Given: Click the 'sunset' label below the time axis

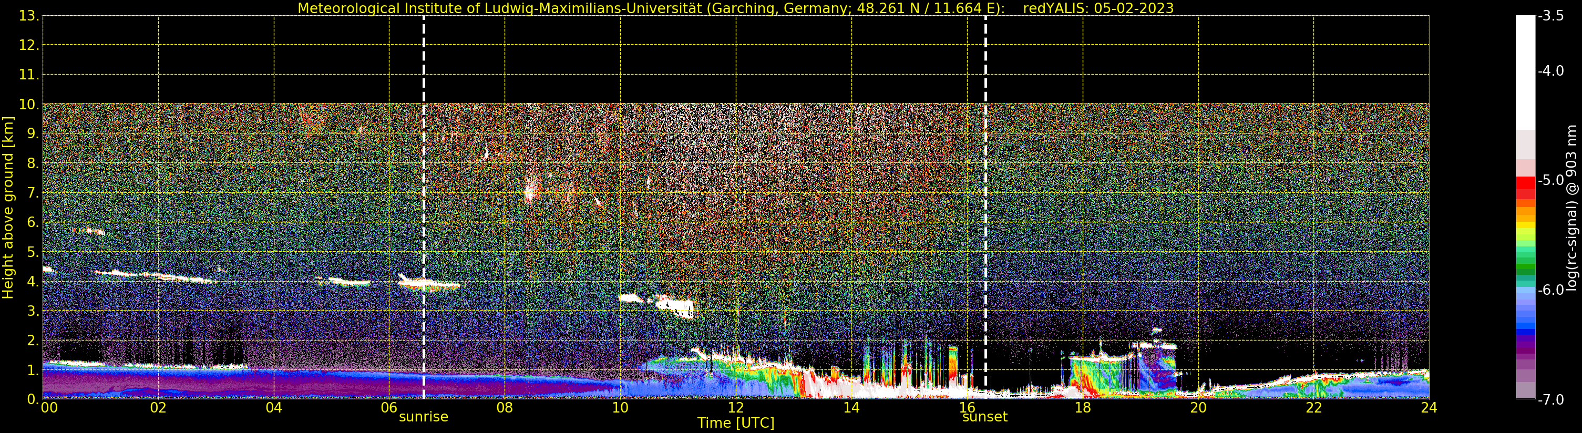Looking at the screenshot, I should click(985, 417).
